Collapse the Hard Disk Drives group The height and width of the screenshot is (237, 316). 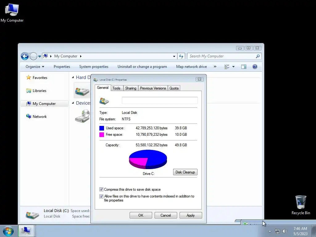coord(73,77)
